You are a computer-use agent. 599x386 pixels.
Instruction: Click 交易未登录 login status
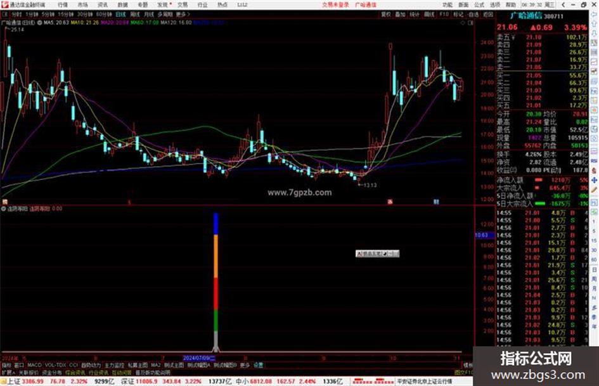click(335, 5)
